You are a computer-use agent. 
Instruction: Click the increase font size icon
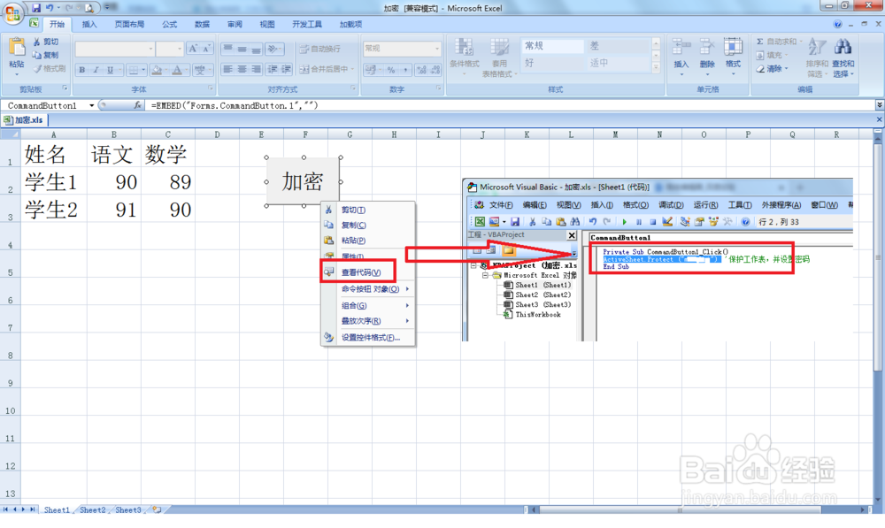coord(193,49)
